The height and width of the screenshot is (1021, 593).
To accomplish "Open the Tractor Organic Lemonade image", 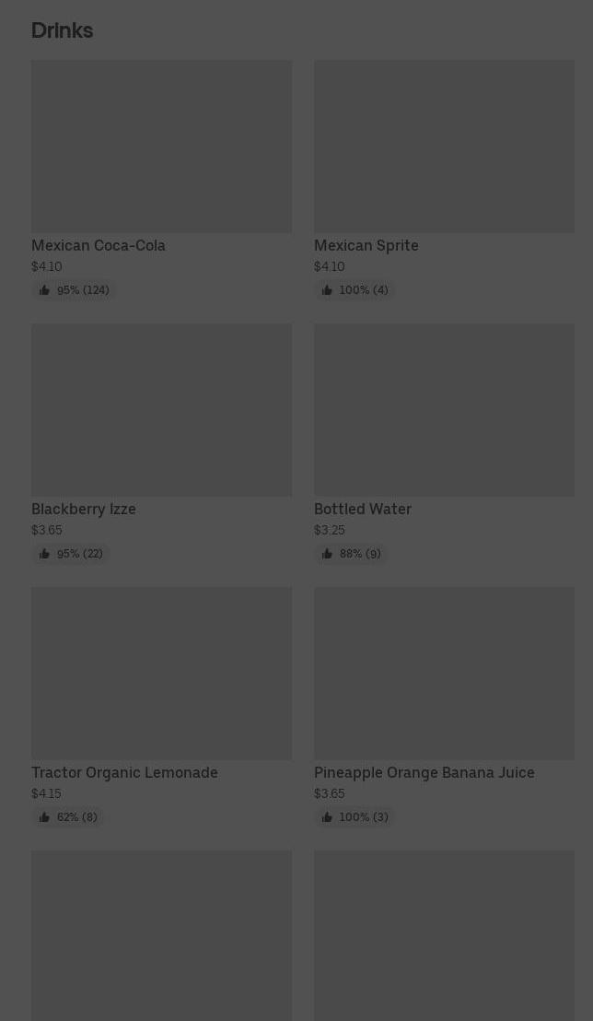I will [x=161, y=674].
